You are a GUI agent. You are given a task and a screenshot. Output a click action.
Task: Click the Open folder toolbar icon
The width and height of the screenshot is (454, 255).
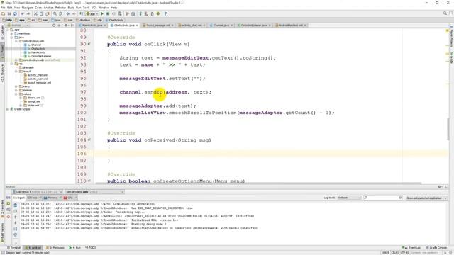click(3, 13)
